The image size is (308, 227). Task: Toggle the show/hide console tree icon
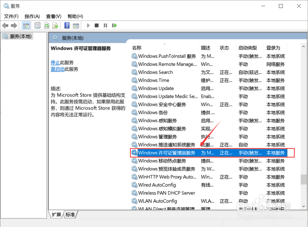tap(26, 26)
